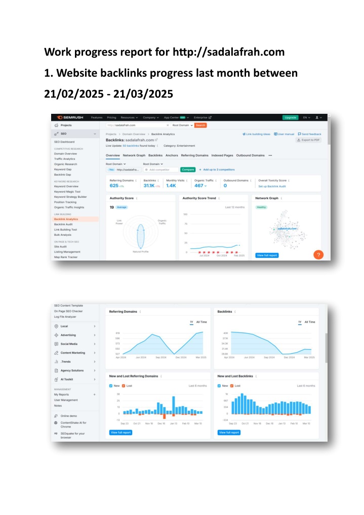Open Backlink Audit in the sidebar
Image resolution: width=364 pixels, height=515 pixels.
pos(63,224)
